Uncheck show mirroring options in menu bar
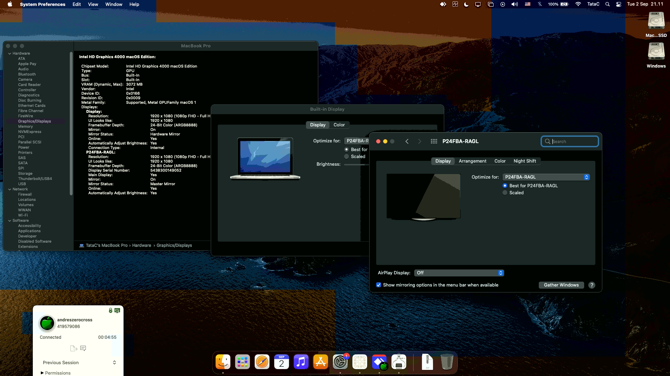 379,285
